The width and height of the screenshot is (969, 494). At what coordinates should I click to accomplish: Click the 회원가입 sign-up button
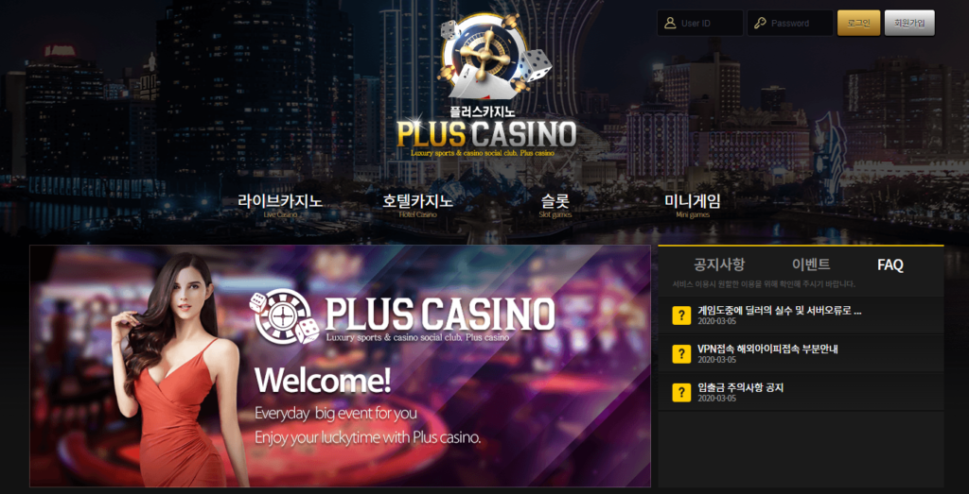click(x=909, y=23)
